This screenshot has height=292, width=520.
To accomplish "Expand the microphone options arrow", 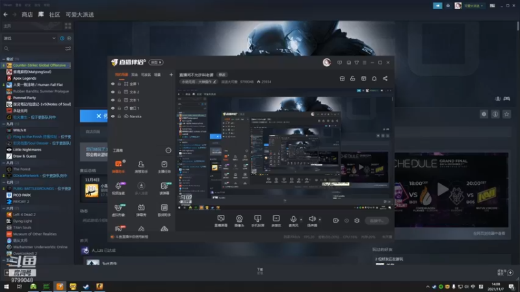I will tap(301, 219).
